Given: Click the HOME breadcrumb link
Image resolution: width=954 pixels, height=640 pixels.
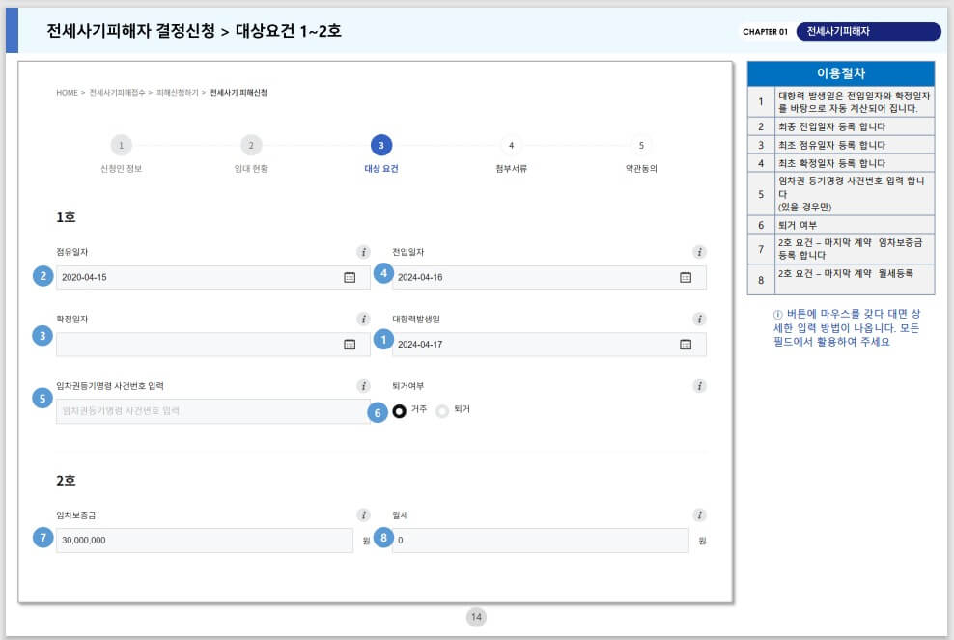Looking at the screenshot, I should coord(65,93).
